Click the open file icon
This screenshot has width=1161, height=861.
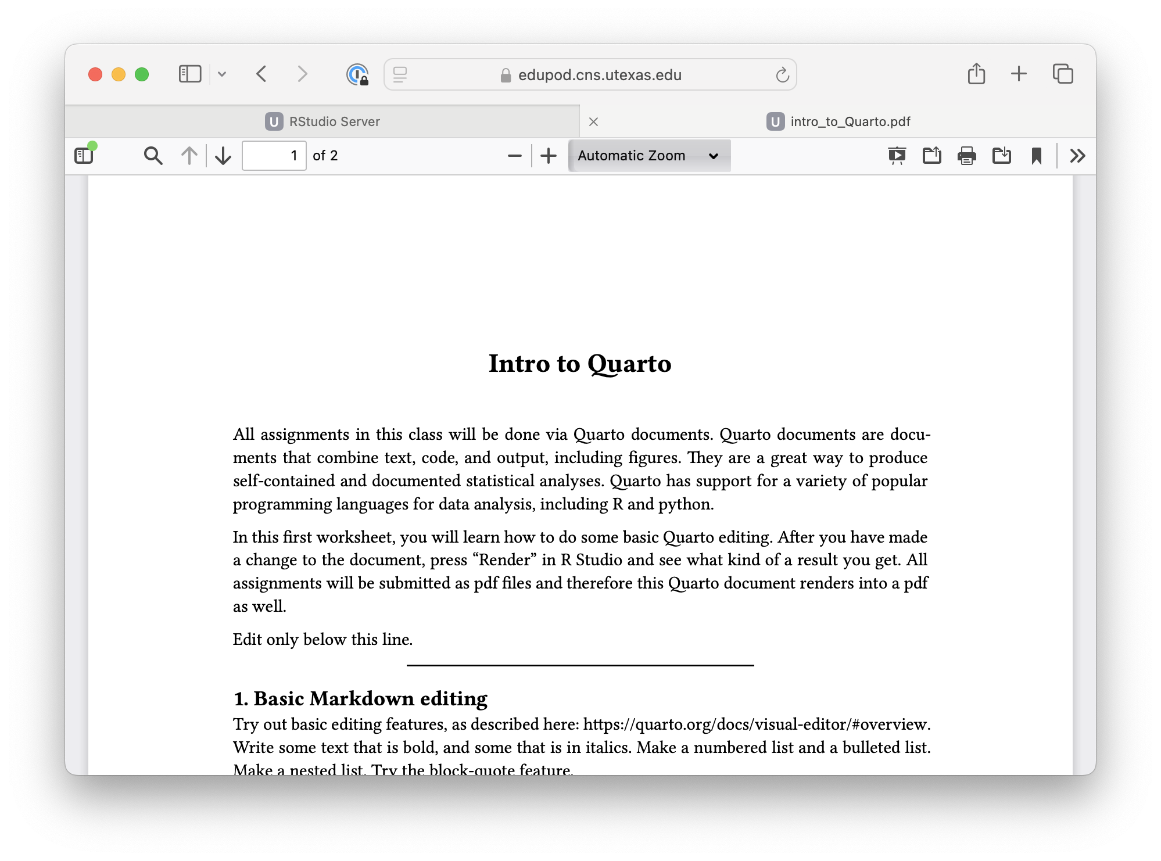[932, 156]
